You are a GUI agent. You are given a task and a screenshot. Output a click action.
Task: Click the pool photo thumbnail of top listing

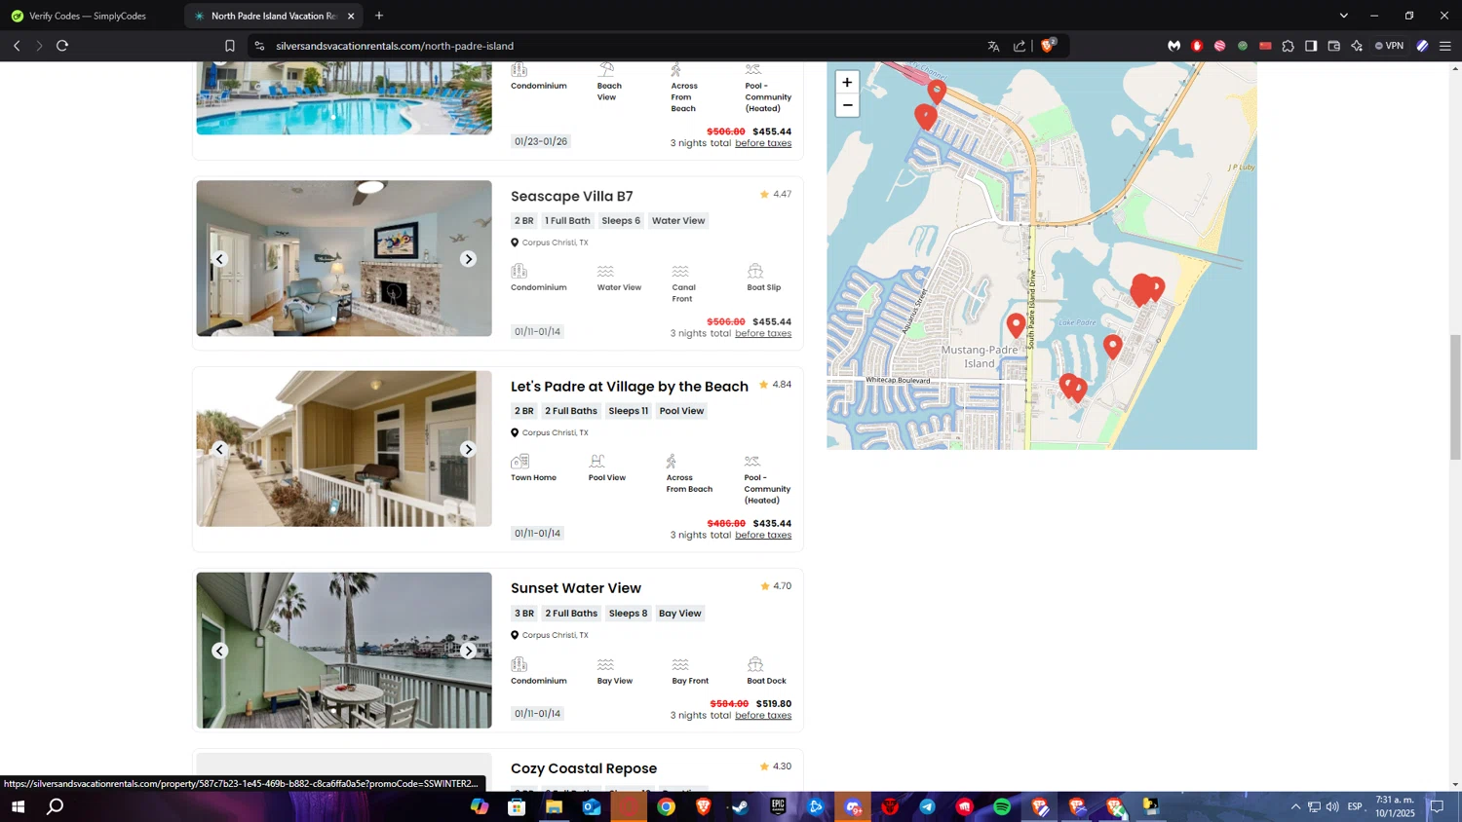(x=344, y=97)
